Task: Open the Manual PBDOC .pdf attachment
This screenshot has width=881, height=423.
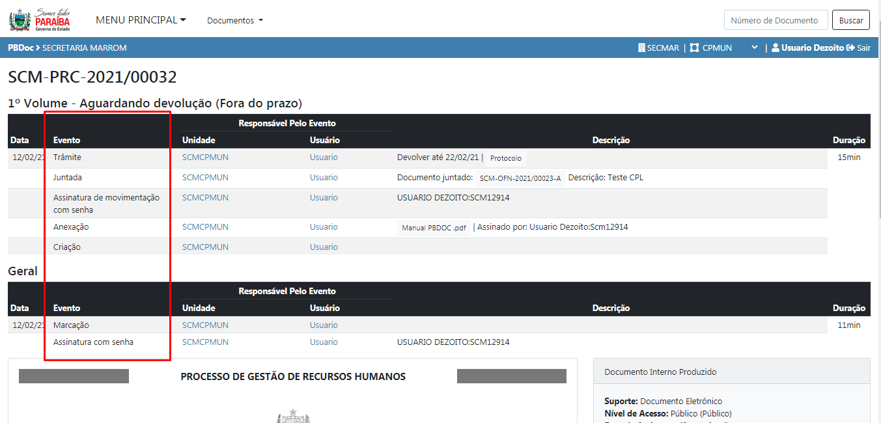Action: coord(434,228)
